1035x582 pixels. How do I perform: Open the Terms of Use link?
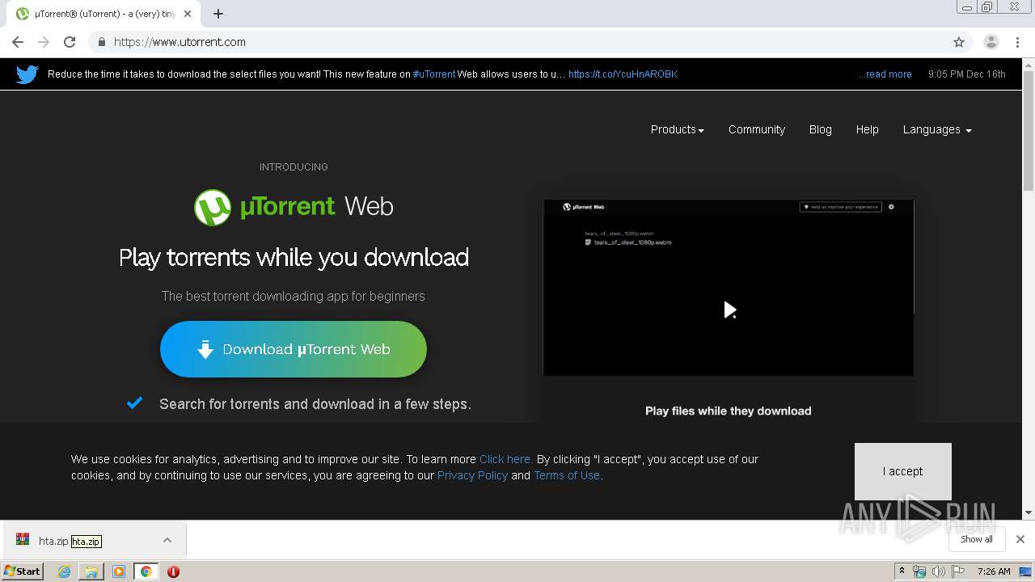(x=567, y=475)
